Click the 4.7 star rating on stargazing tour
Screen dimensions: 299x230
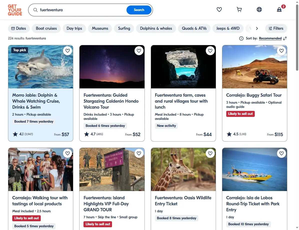(94, 134)
